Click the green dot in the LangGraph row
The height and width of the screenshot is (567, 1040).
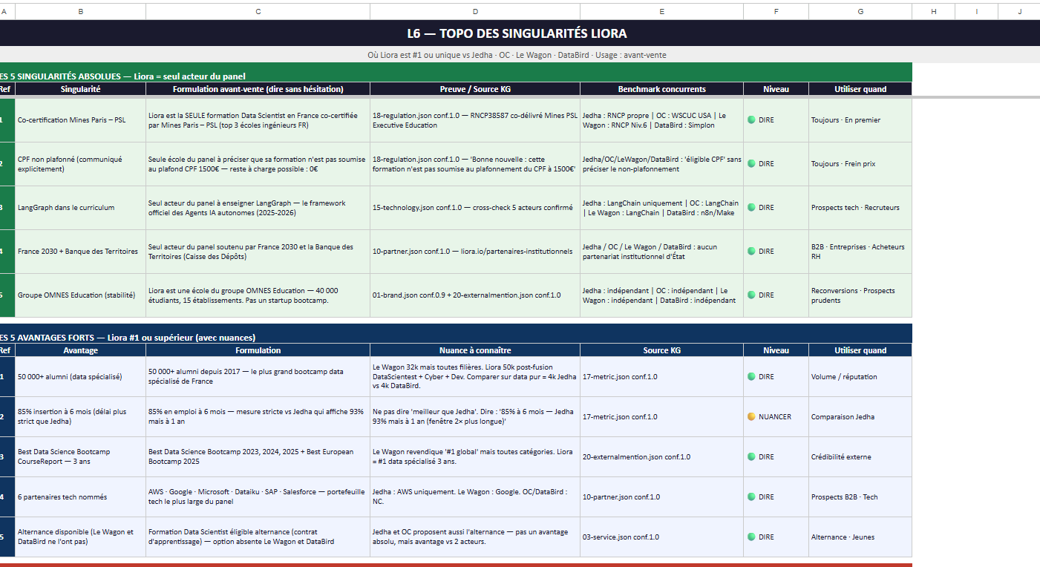tap(751, 207)
